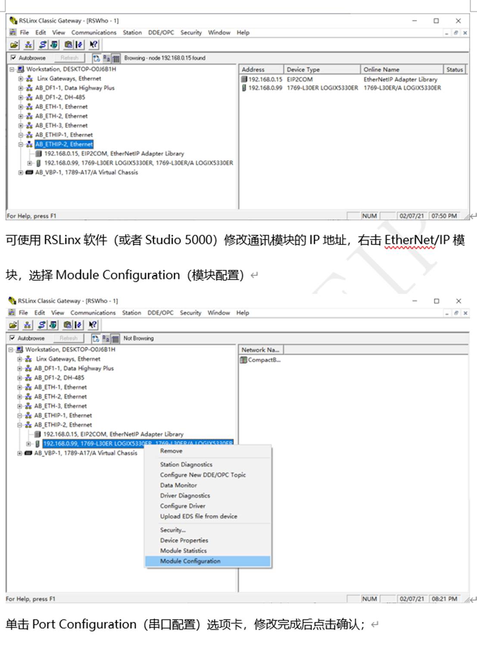The width and height of the screenshot is (477, 646).
Task: Expand AB_ETH-3, Ethernet in the Not Browsing window
Action: [x=19, y=406]
